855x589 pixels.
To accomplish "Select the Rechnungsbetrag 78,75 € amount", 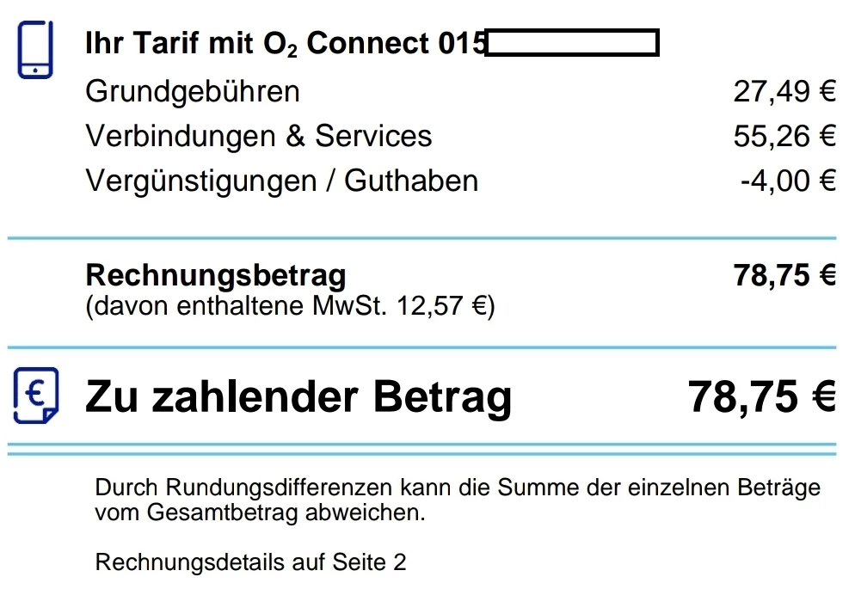I will [x=784, y=274].
